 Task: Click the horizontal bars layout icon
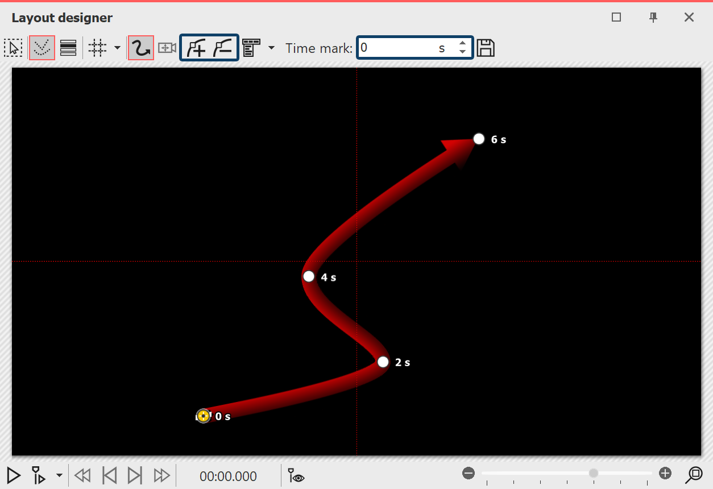click(68, 48)
